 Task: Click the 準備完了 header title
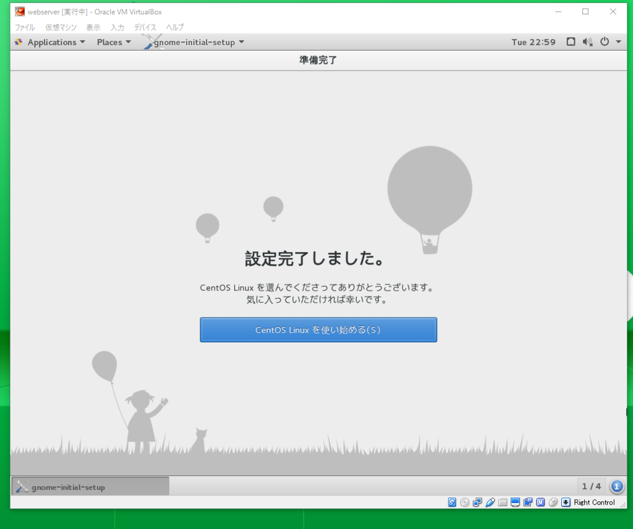point(318,60)
